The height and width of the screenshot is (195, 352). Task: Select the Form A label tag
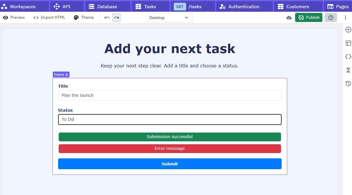coord(61,74)
